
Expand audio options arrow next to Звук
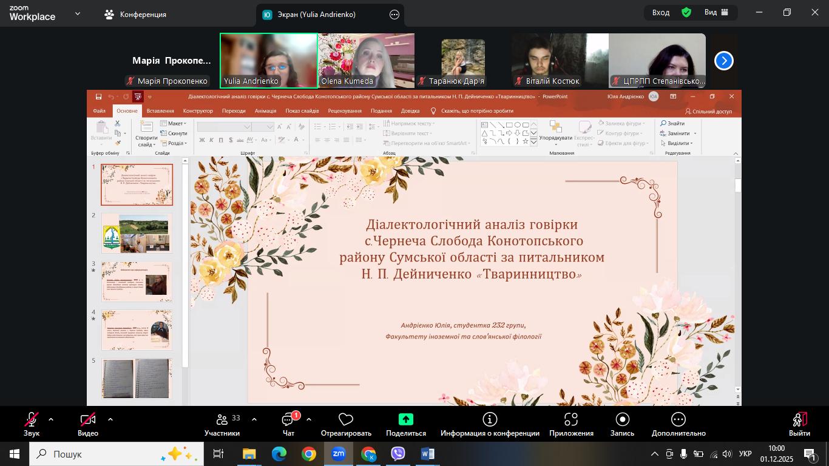(51, 419)
